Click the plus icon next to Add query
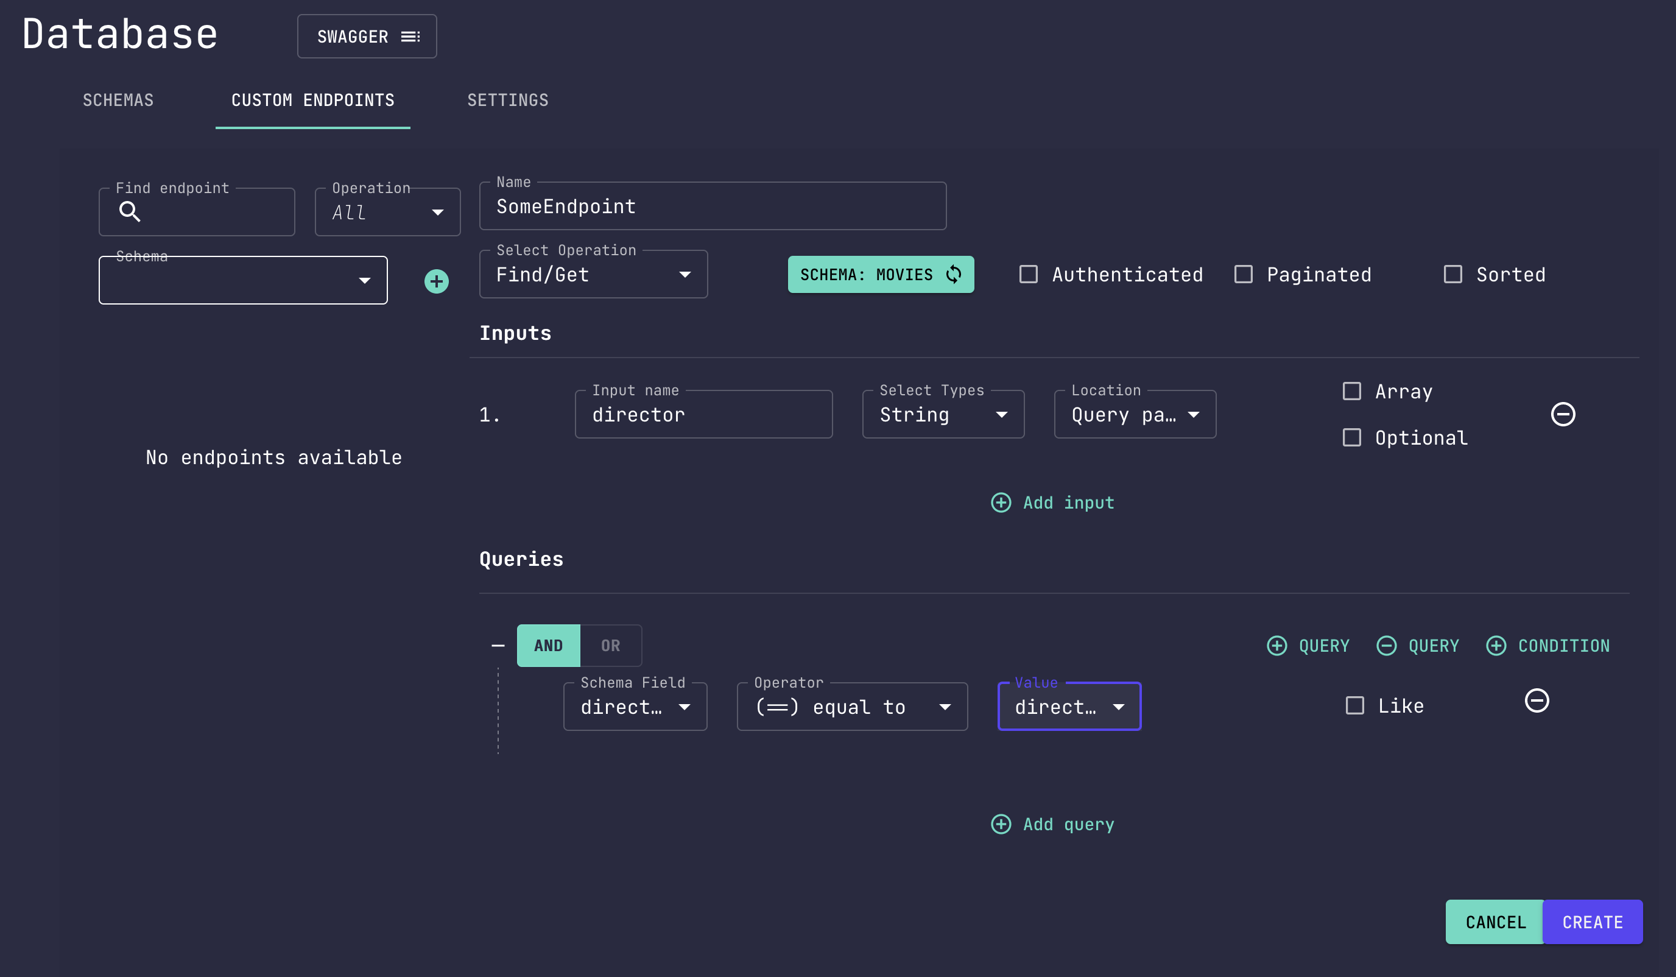Viewport: 1676px width, 977px height. [x=1001, y=825]
